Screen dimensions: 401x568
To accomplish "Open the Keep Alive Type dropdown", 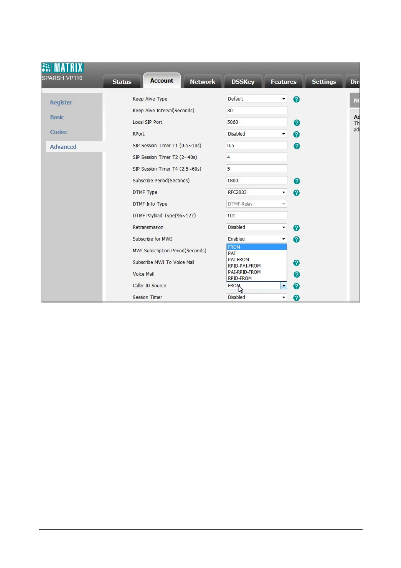I will click(256, 99).
